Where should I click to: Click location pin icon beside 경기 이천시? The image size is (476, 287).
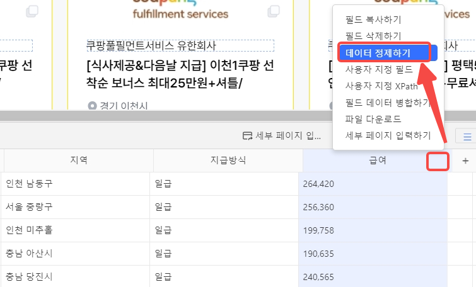(92, 106)
